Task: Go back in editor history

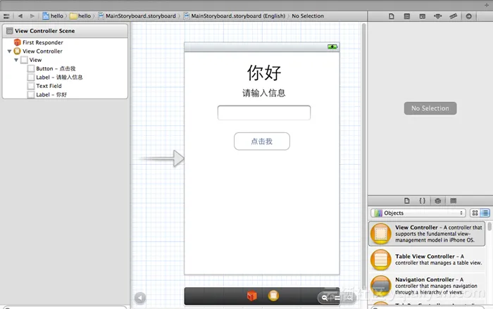Action: [x=20, y=15]
